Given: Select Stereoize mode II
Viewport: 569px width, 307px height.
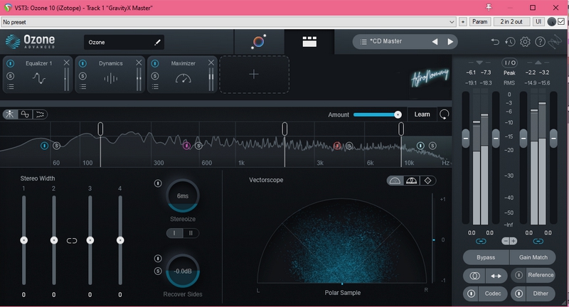Looking at the screenshot, I should (x=191, y=233).
